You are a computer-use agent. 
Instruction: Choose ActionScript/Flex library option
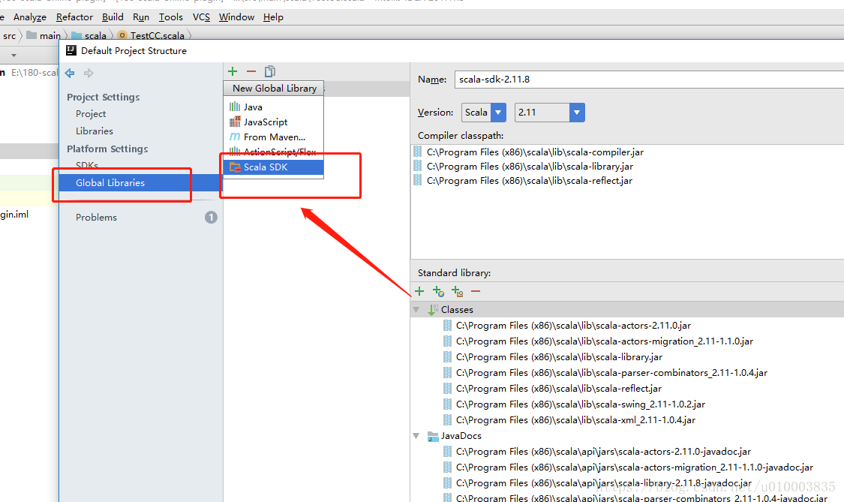pos(273,152)
